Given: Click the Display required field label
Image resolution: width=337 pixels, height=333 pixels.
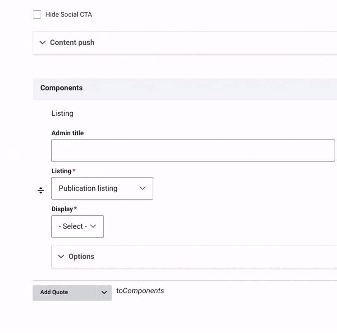Looking at the screenshot, I should click(62, 209).
